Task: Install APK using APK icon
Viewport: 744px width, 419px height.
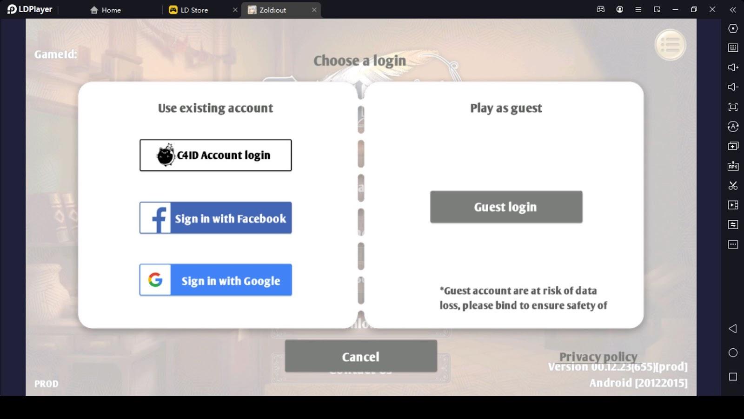Action: [733, 166]
